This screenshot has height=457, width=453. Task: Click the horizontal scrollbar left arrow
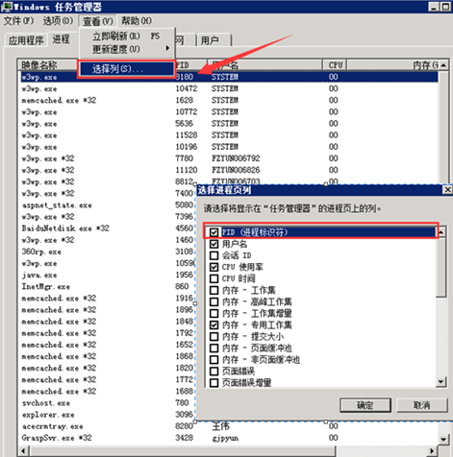point(23,451)
